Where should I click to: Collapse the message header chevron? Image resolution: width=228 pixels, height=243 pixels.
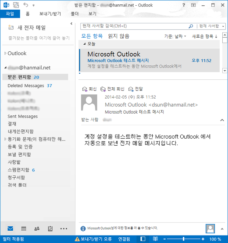point(222,120)
